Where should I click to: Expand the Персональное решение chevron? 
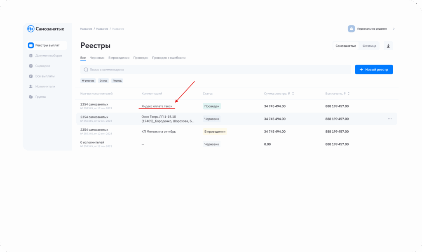click(x=394, y=29)
